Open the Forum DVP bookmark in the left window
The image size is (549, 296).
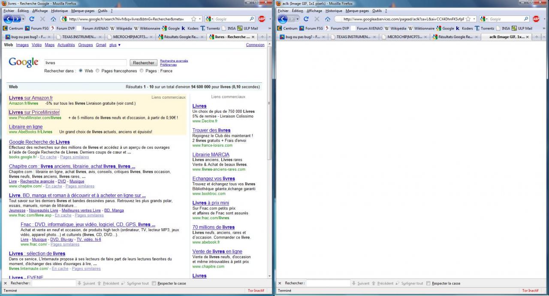click(63, 28)
